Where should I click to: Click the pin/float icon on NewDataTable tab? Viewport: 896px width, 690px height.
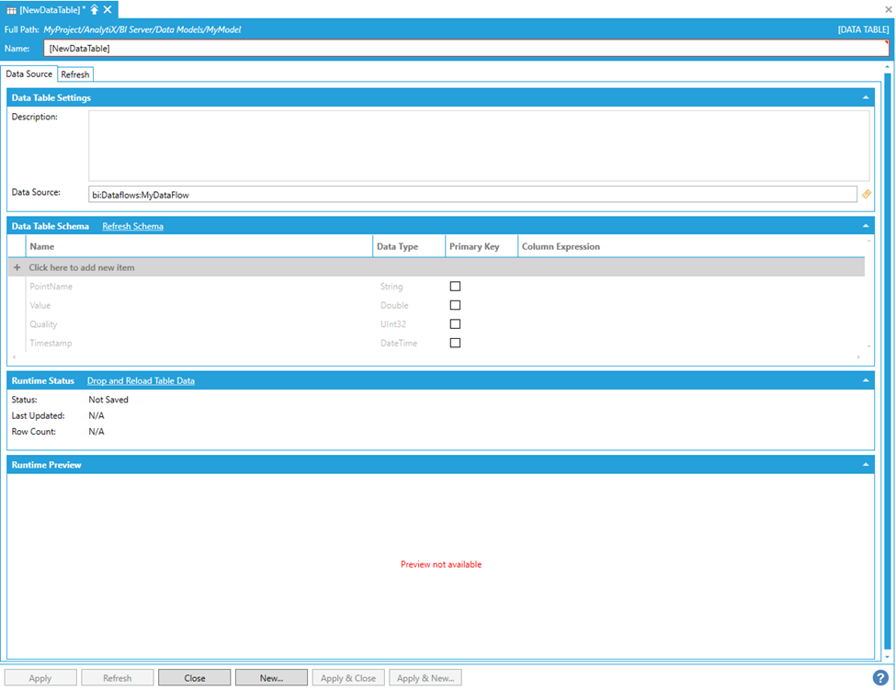pos(94,9)
